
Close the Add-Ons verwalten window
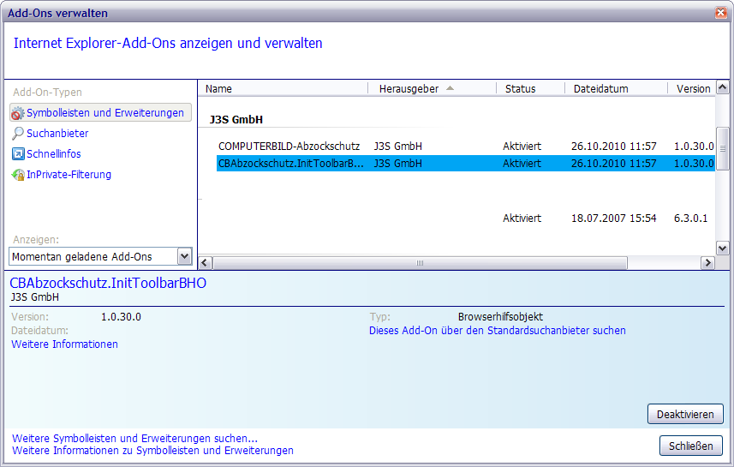721,13
